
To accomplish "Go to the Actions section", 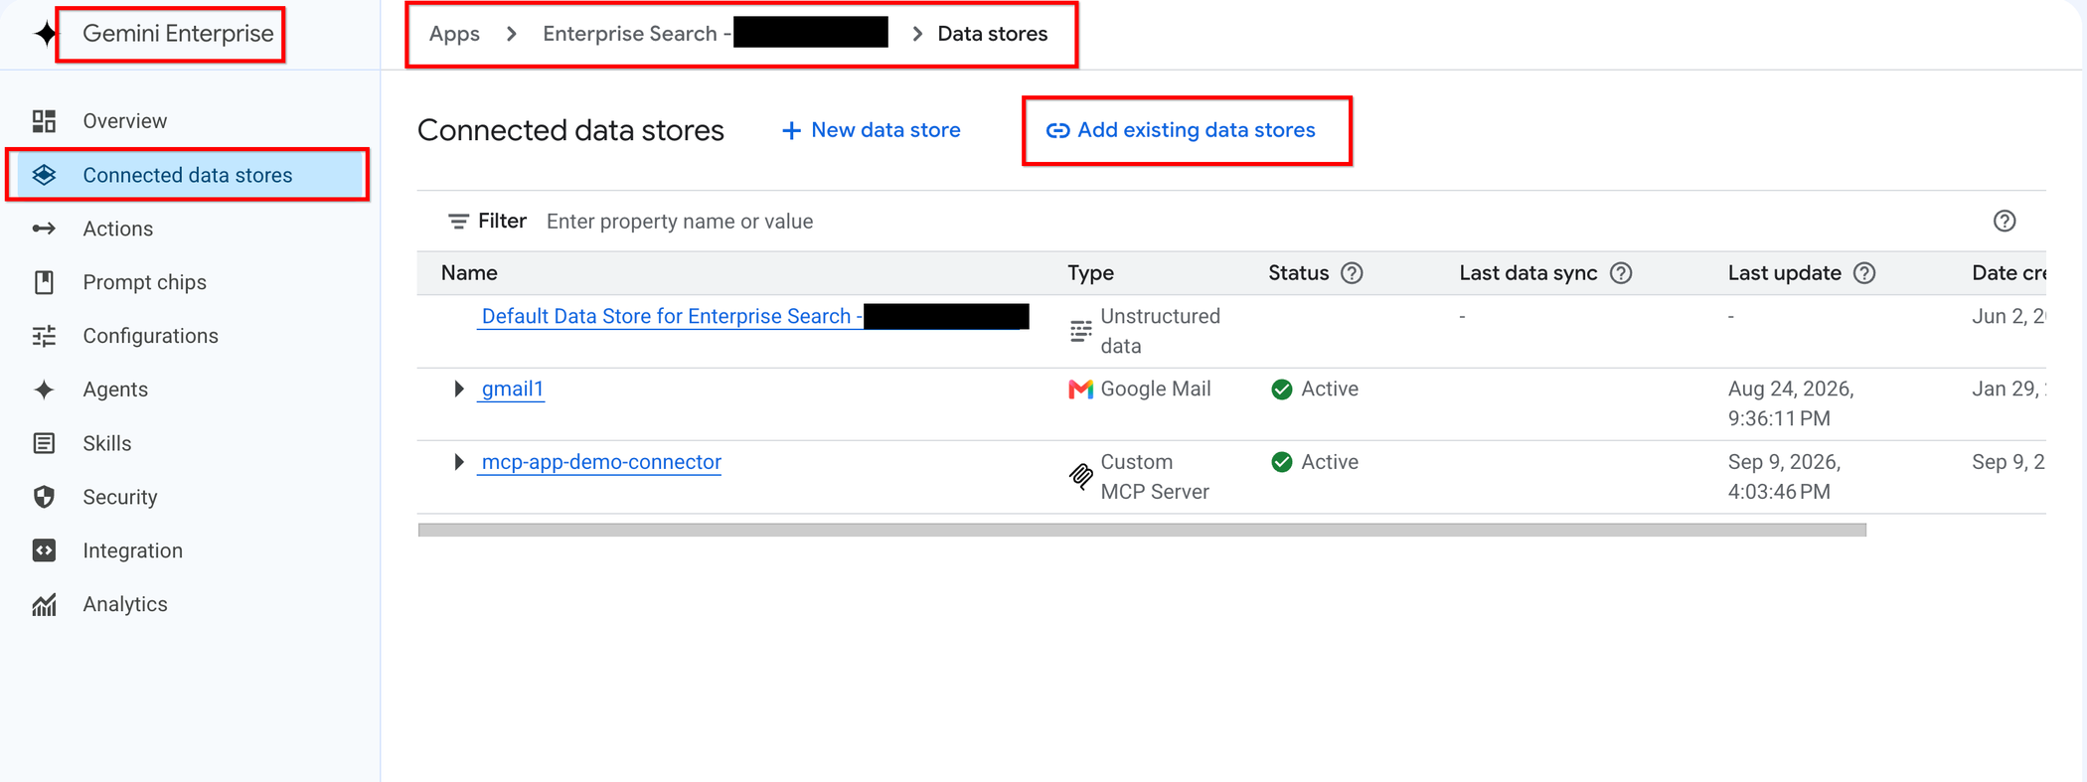I will [117, 229].
